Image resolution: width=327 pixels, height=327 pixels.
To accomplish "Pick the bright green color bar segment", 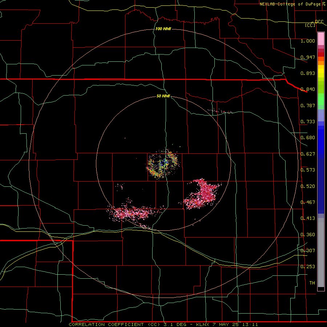I will click(x=321, y=99).
